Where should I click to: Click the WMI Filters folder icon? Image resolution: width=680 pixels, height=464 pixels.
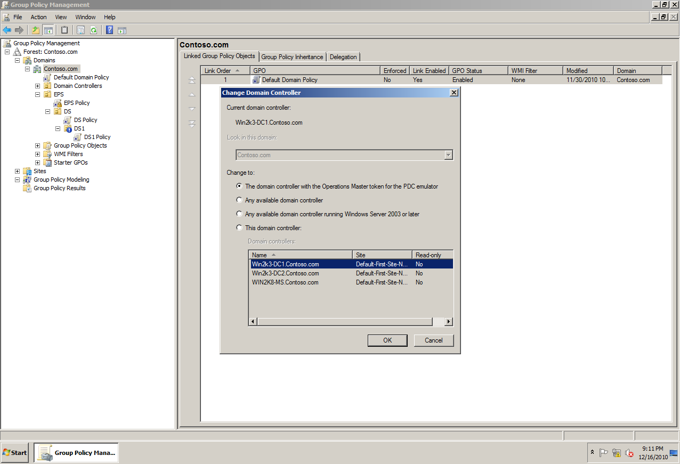[47, 154]
